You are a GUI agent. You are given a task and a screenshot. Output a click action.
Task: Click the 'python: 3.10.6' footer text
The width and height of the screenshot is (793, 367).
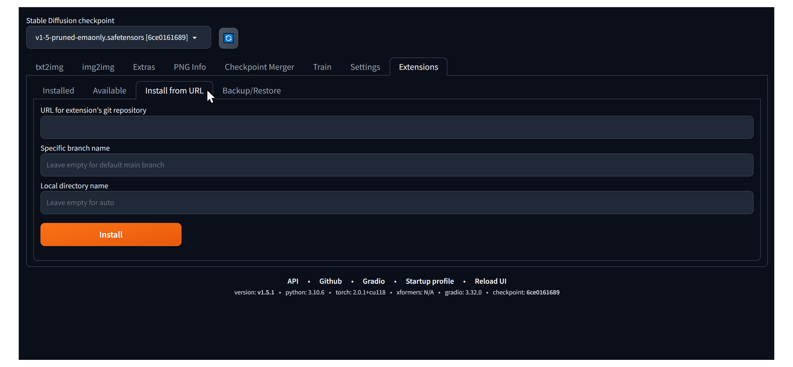(x=305, y=292)
